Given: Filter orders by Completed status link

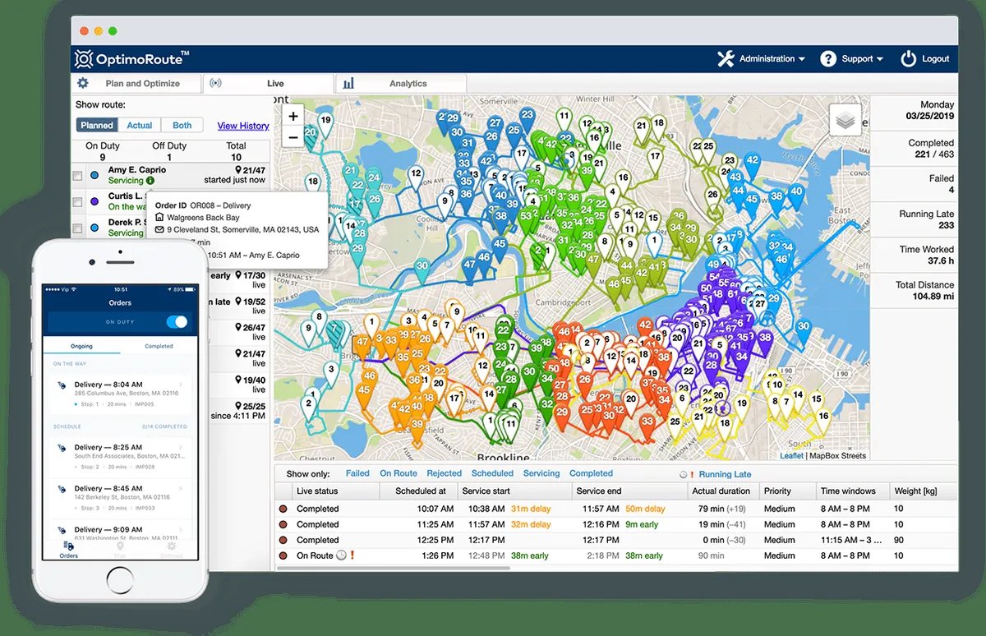Looking at the screenshot, I should [x=591, y=473].
